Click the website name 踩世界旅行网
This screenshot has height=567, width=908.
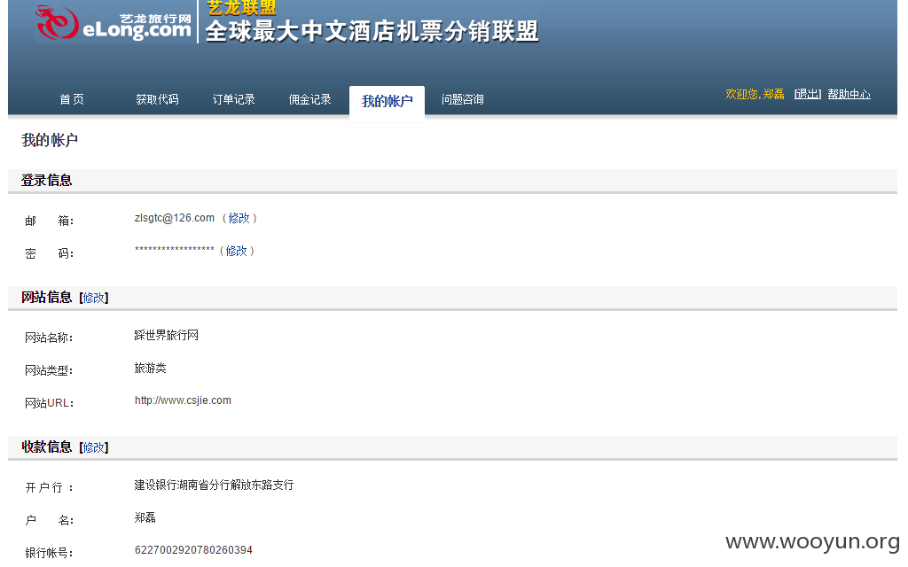(x=166, y=336)
